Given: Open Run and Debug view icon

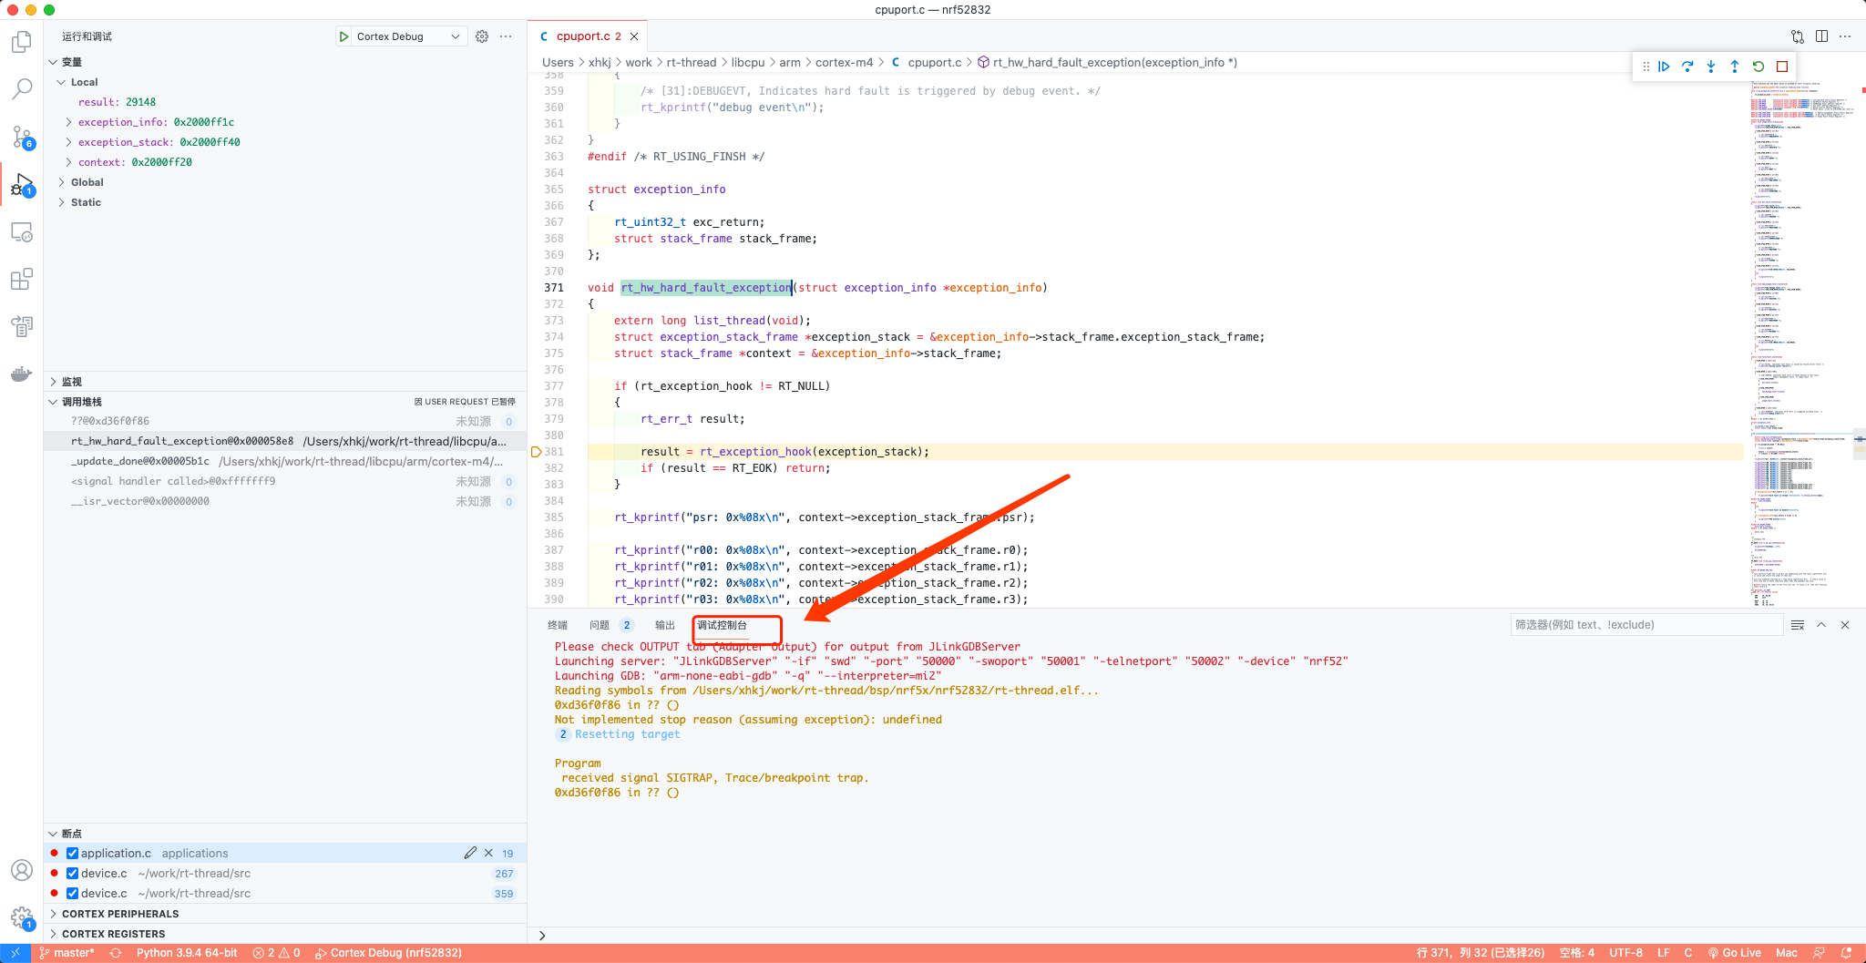Looking at the screenshot, I should (x=22, y=185).
